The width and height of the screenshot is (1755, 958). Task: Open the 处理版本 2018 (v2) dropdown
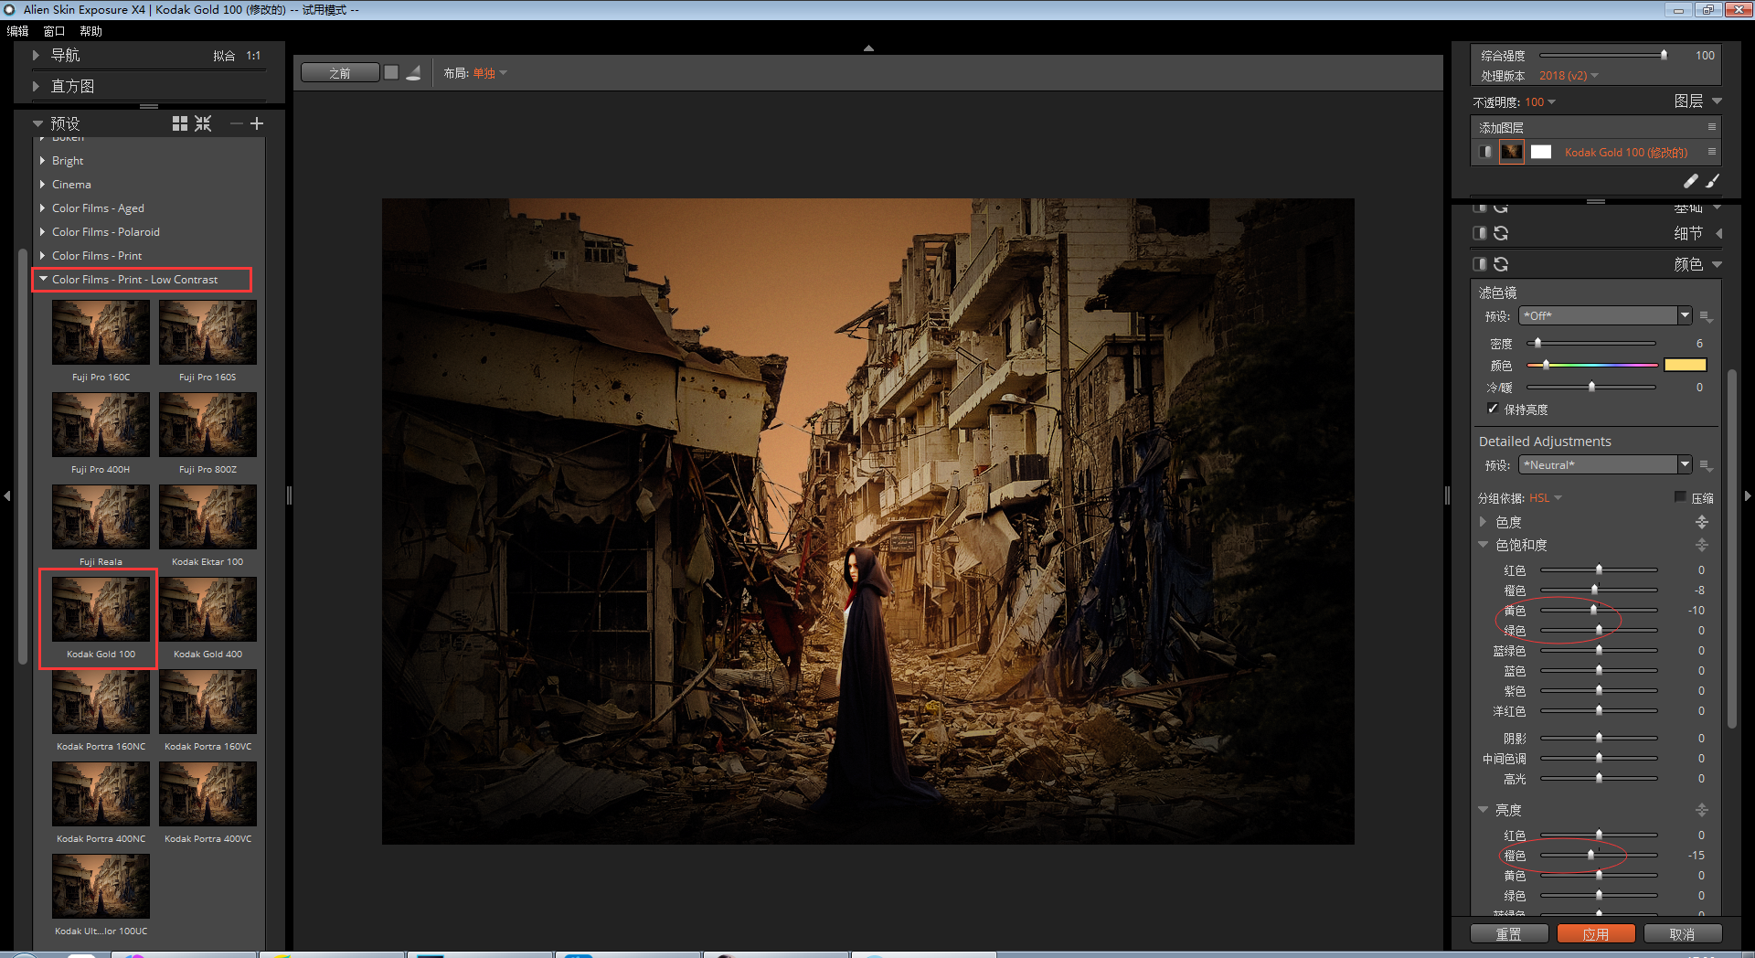1569,76
